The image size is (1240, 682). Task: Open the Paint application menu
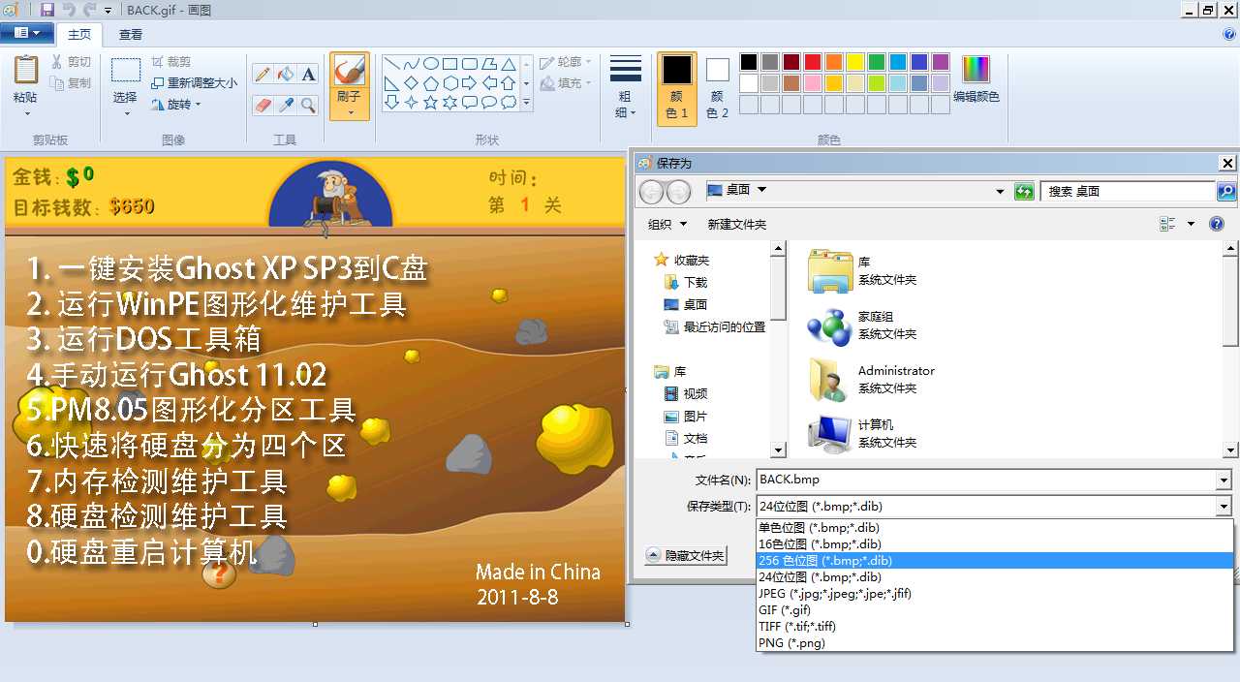(28, 32)
